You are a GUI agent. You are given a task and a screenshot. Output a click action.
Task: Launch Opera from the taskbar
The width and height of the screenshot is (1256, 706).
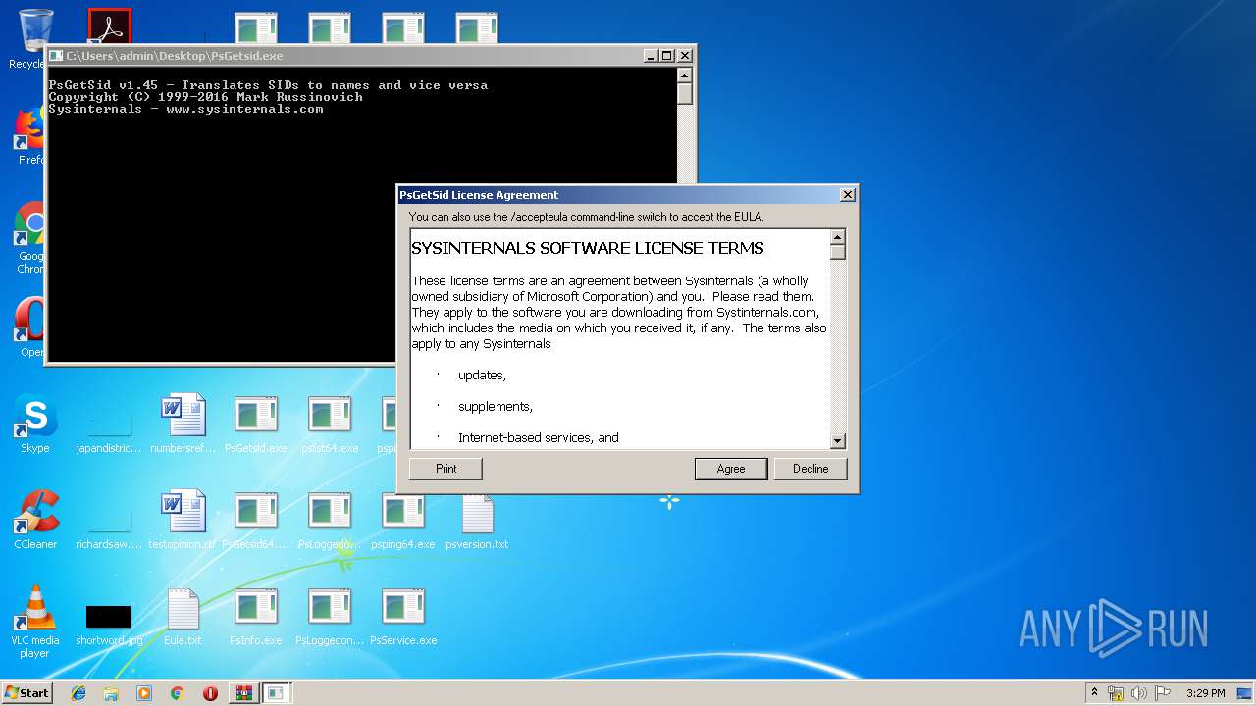[x=210, y=693]
